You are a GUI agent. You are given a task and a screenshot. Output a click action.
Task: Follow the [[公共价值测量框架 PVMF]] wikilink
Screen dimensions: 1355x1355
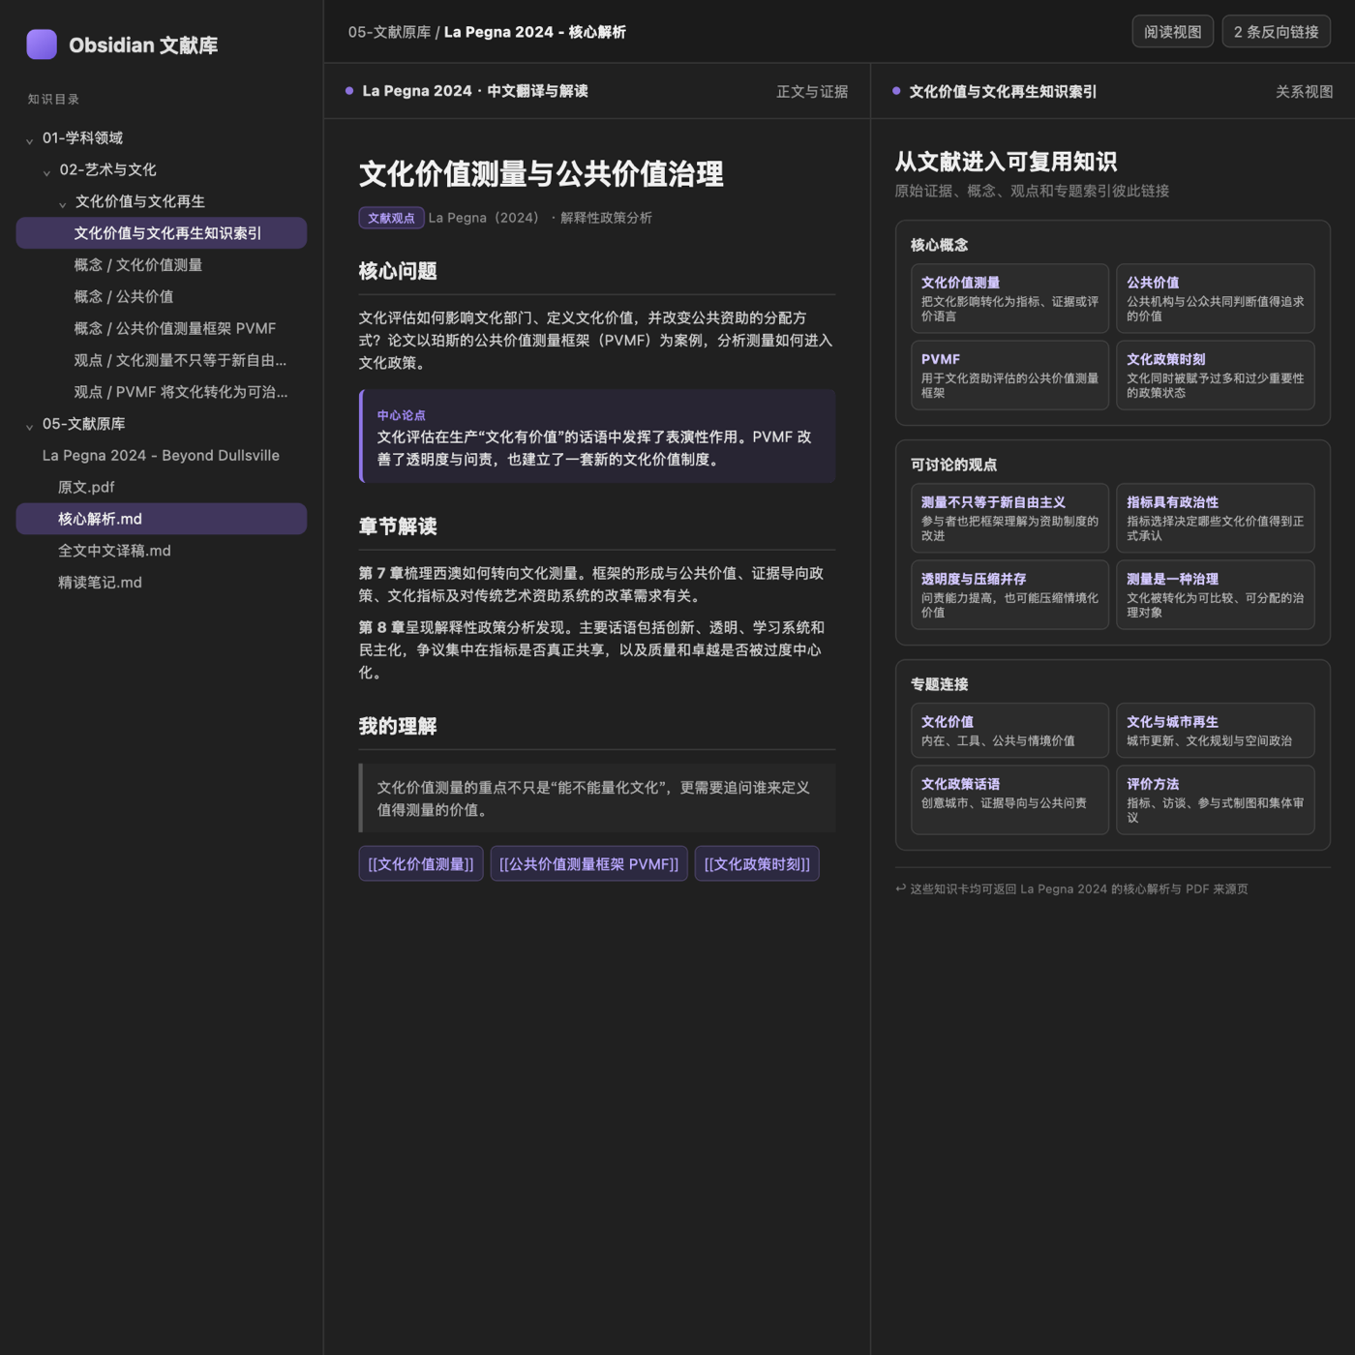(x=588, y=864)
